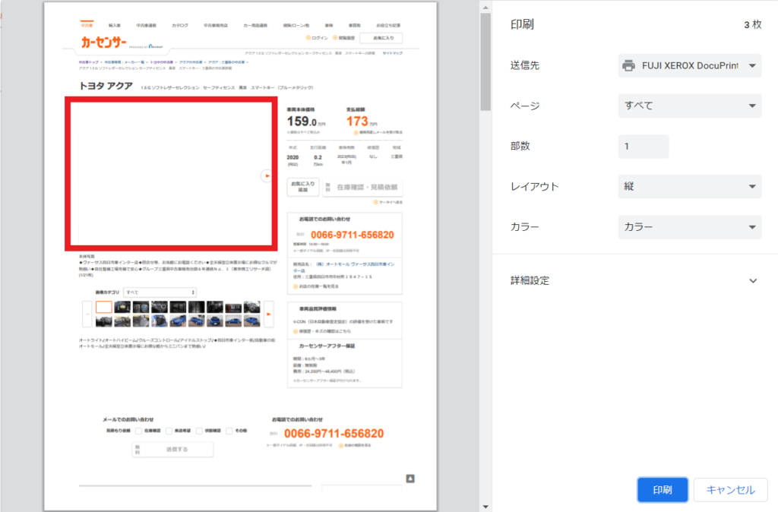Open the レイアウト dropdown showing 縦
Image resolution: width=778 pixels, height=512 pixels.
690,186
